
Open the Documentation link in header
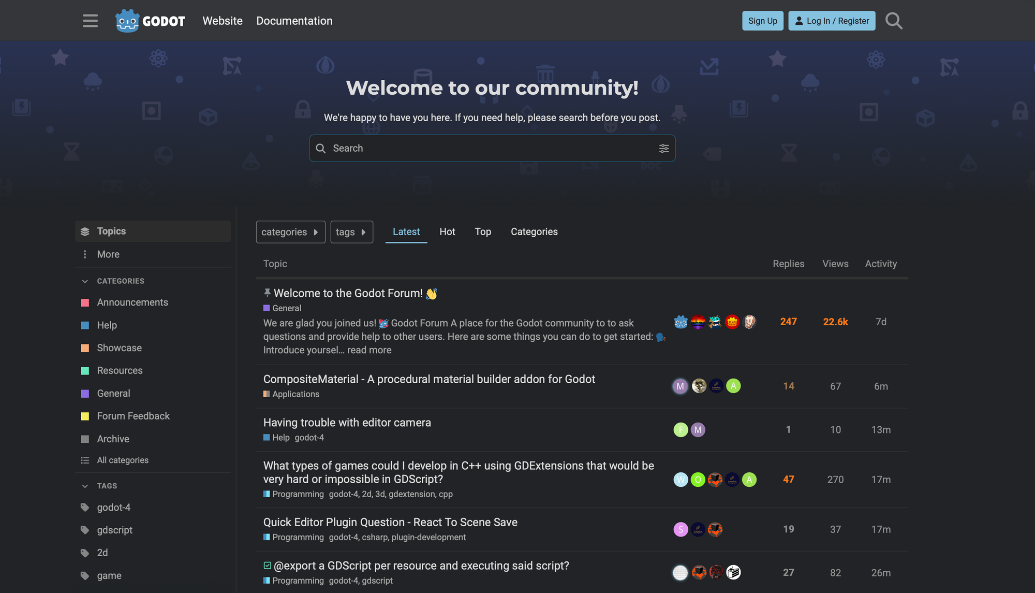point(294,21)
